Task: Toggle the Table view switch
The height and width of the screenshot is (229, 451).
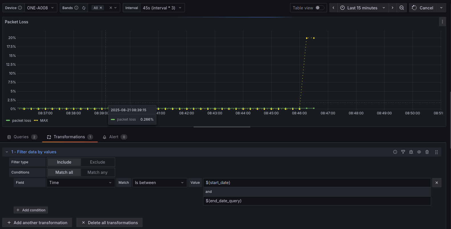Action: [320, 8]
